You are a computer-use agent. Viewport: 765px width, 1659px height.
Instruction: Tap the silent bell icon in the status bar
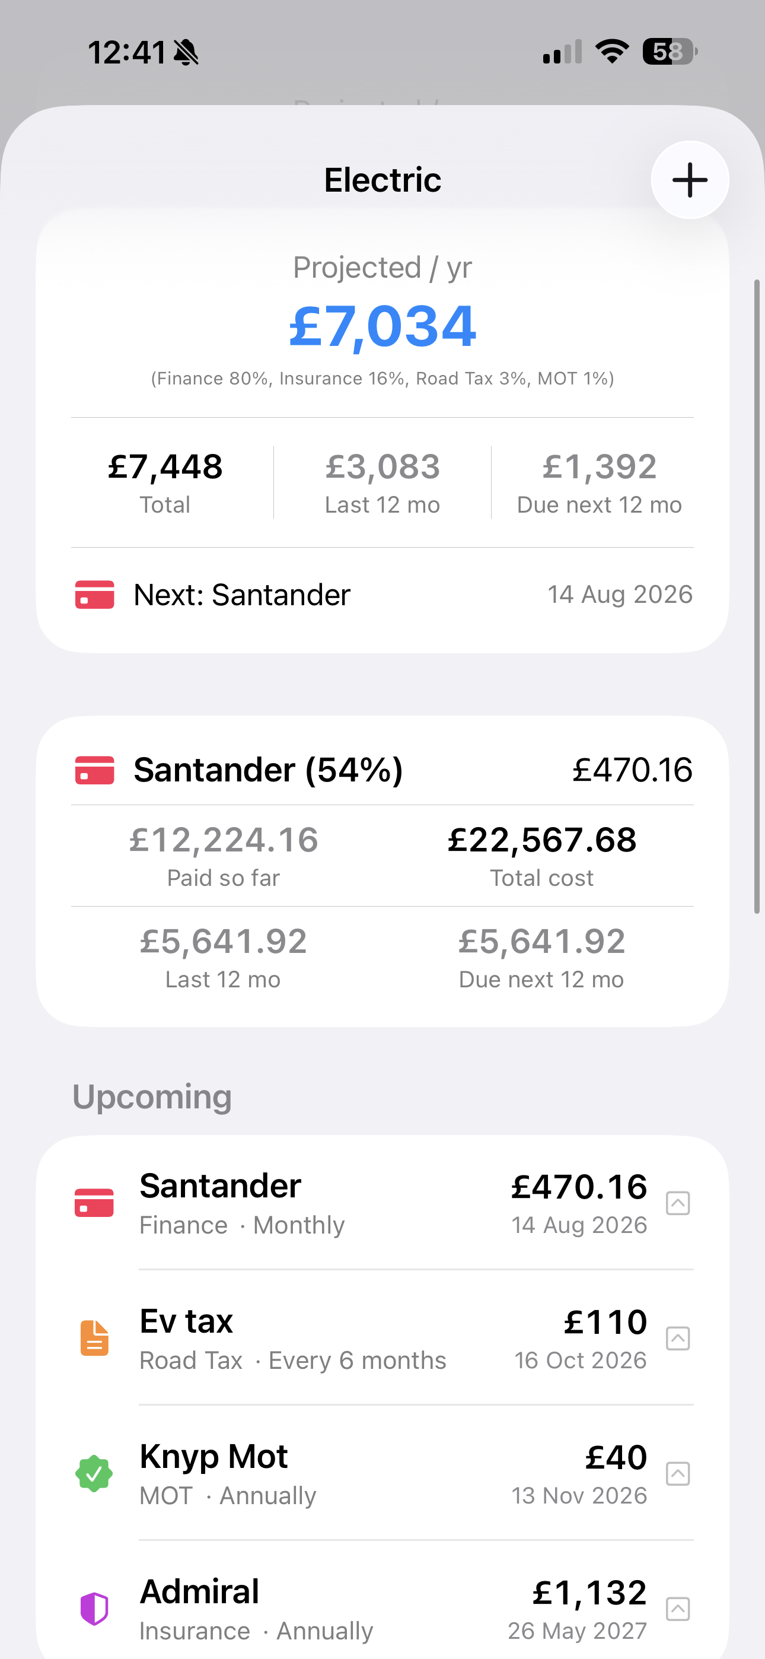(186, 52)
